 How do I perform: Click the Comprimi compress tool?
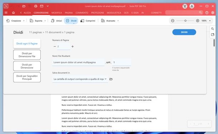[x=88, y=21]
